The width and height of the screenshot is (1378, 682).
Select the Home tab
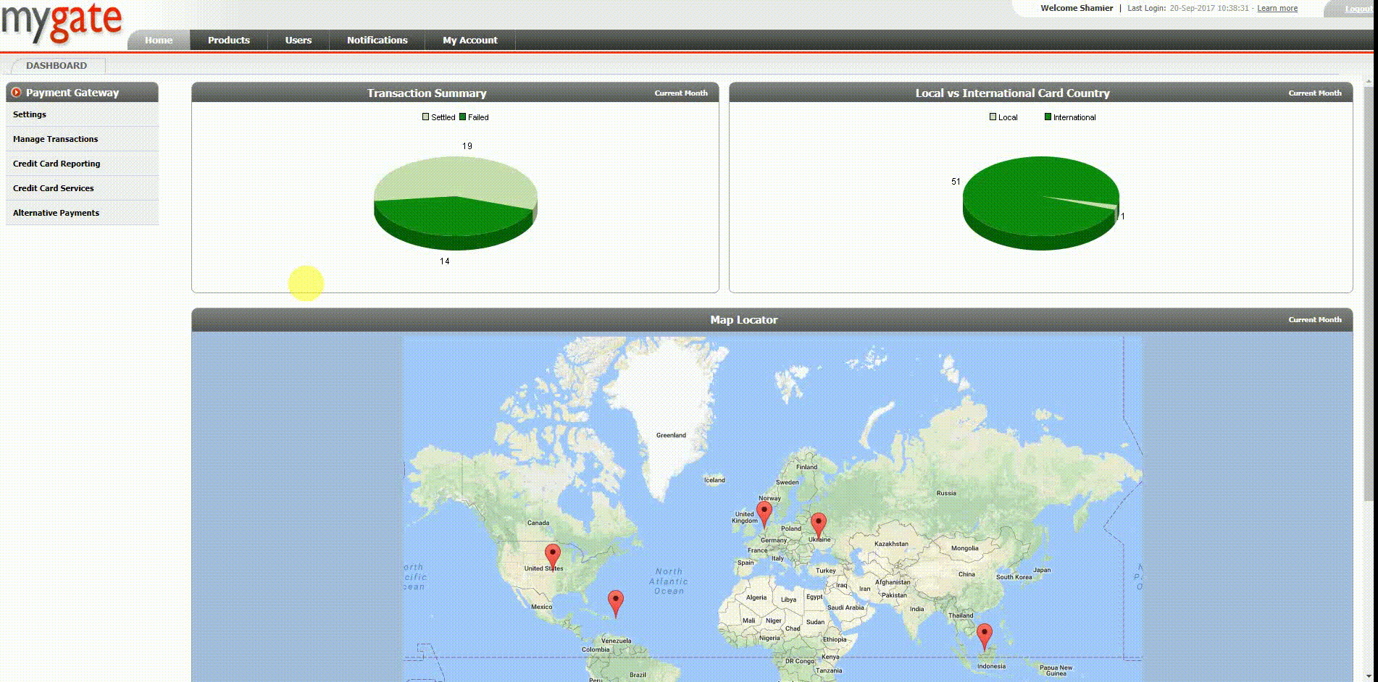(158, 41)
